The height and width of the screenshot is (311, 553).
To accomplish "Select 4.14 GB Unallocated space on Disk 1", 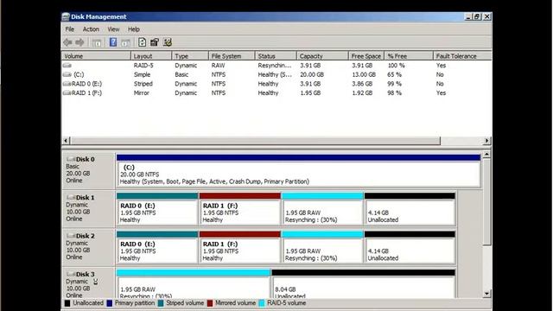I will (410, 209).
